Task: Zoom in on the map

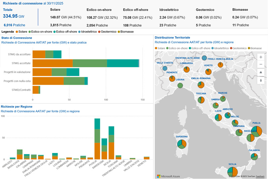Action: click(261, 57)
